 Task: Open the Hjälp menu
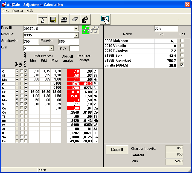[30, 11]
